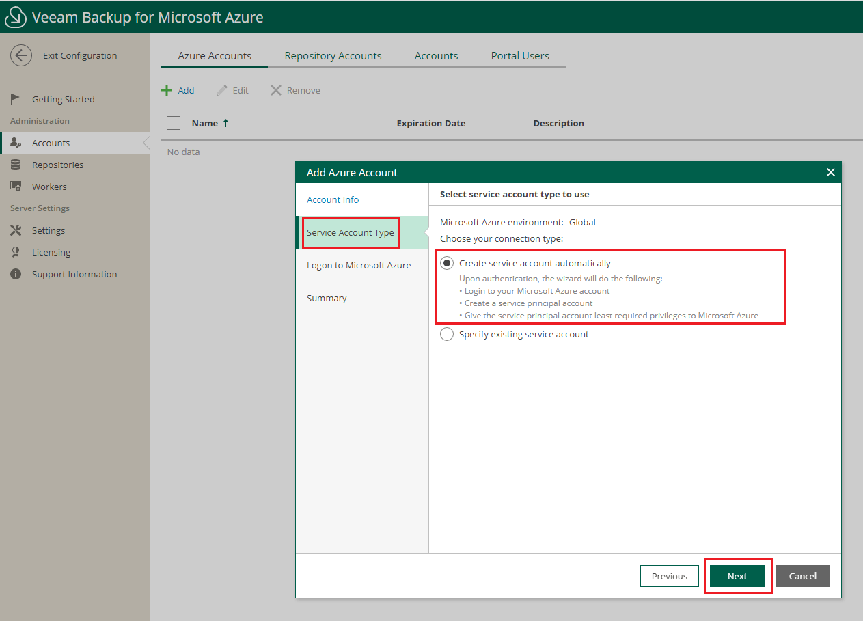Click the Next button
Image resolution: width=863 pixels, height=621 pixels.
(737, 576)
